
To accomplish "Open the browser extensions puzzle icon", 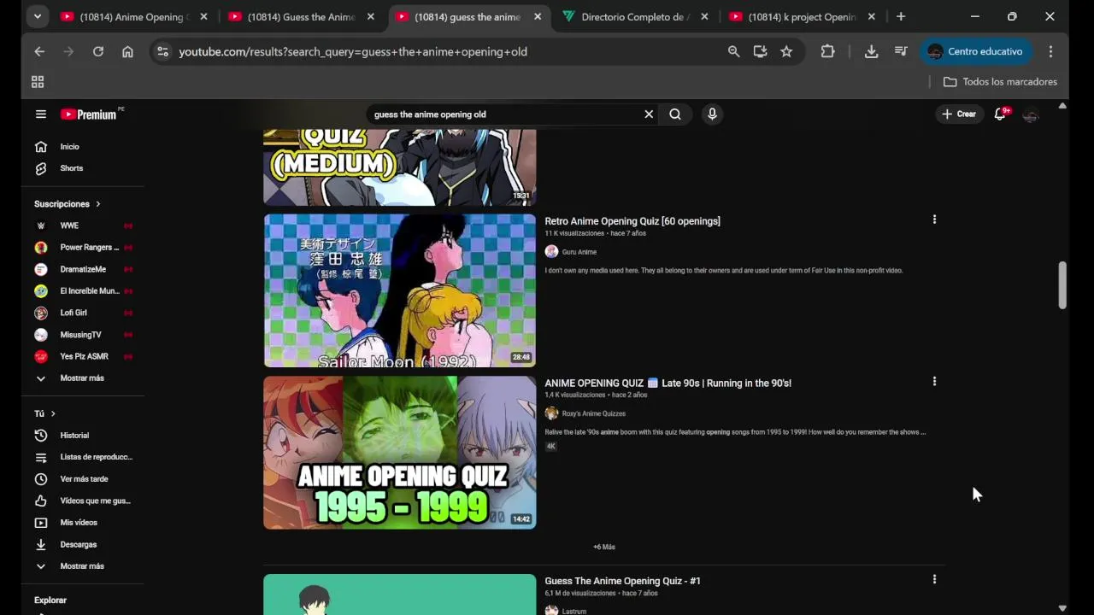I will (x=827, y=51).
